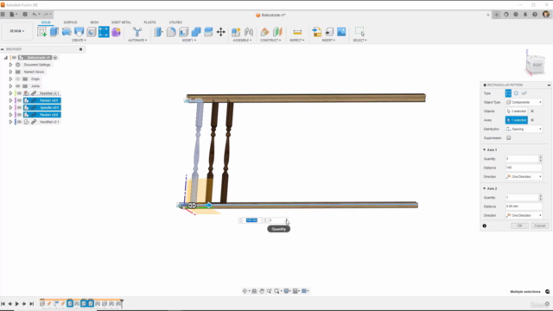The height and width of the screenshot is (311, 553).
Task: Click the timeline Play button
Action: click(16, 303)
